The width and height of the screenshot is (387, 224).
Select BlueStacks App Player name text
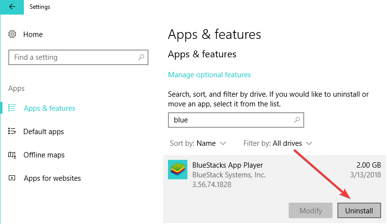(x=227, y=165)
